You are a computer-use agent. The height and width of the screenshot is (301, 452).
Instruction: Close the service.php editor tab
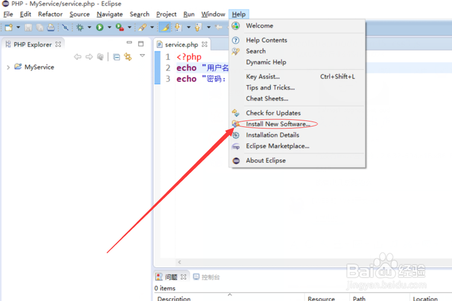205,45
